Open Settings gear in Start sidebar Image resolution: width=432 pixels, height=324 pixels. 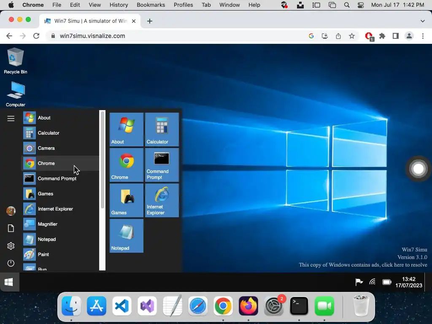11,246
